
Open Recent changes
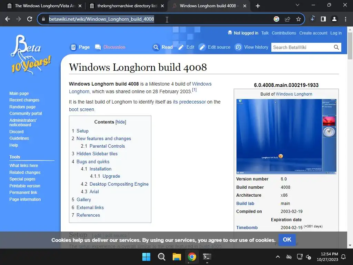[x=24, y=100]
